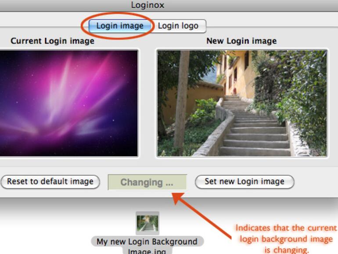The image size is (338, 254).
Task: Switch to the Login logo tab
Action: click(x=179, y=26)
